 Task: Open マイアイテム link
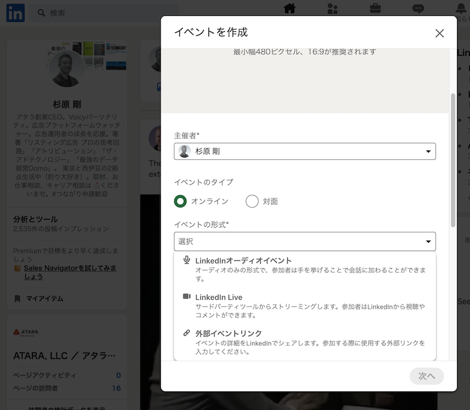point(45,298)
